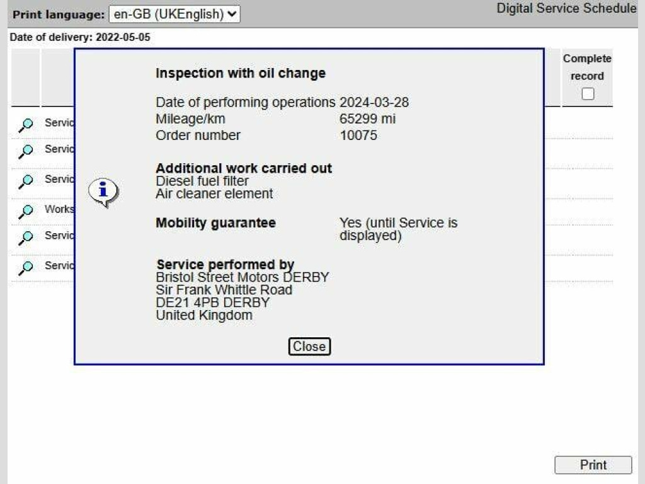This screenshot has height=484, width=645.
Task: Click the Diesel fuel filter entry
Action: 202,181
